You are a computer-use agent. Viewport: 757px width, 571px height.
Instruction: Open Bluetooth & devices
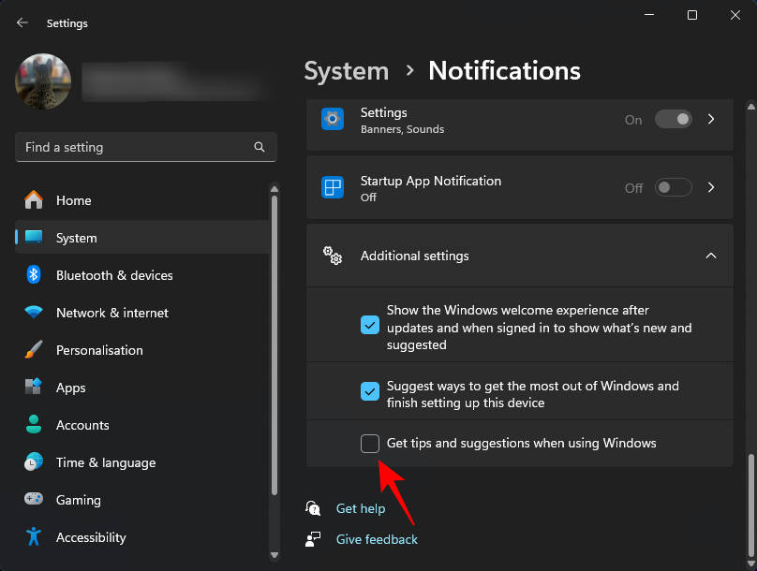point(143,275)
